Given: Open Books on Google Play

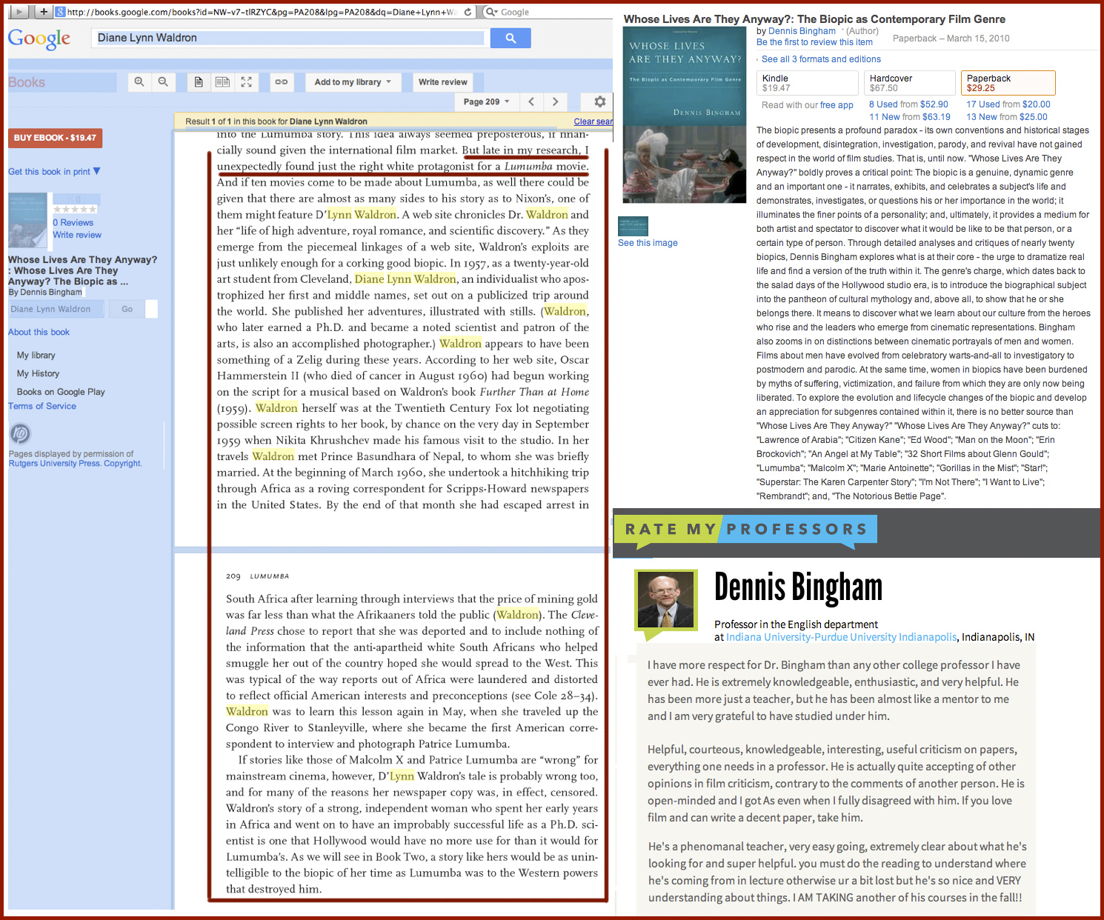Looking at the screenshot, I should tap(61, 392).
